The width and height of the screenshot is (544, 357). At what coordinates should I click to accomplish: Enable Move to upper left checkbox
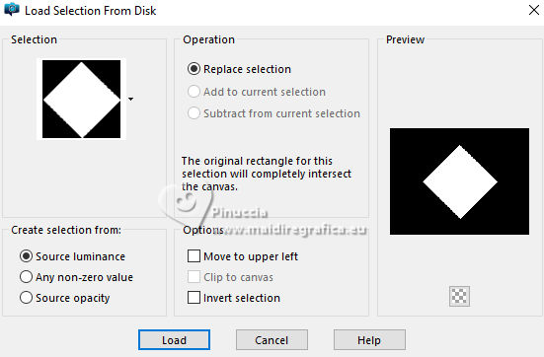tap(194, 256)
